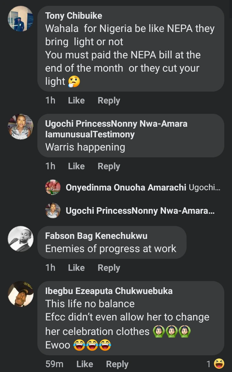Reply to Fabson Bag Kenechukwu's comment
The image size is (232, 372).
pyautogui.click(x=109, y=268)
